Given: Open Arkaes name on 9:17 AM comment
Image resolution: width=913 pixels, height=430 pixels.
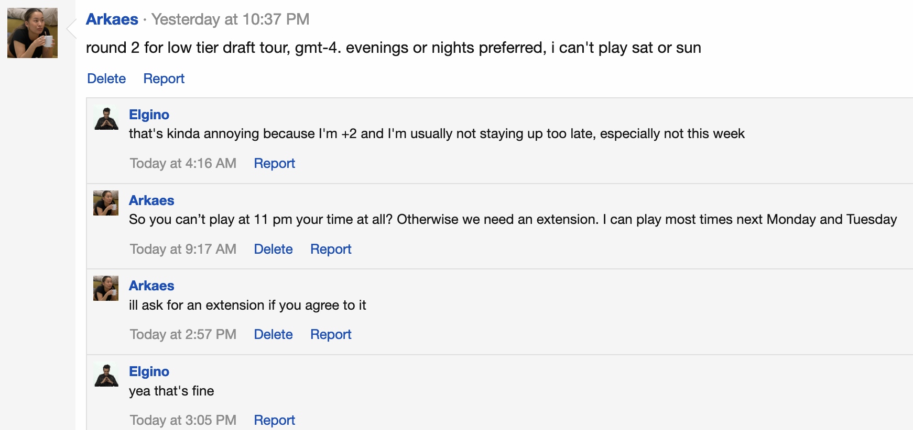Looking at the screenshot, I should (151, 200).
